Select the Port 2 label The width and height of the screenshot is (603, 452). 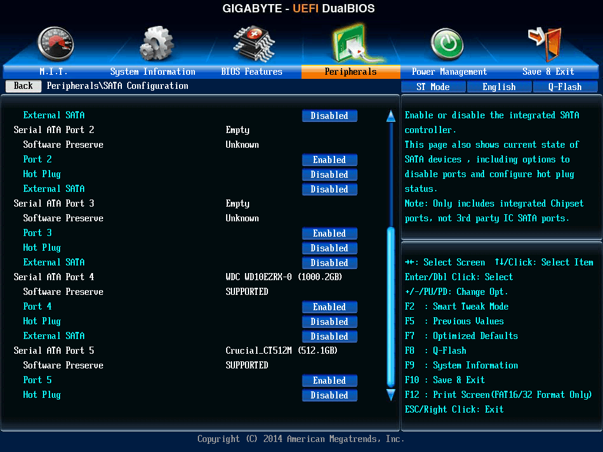pos(37,159)
